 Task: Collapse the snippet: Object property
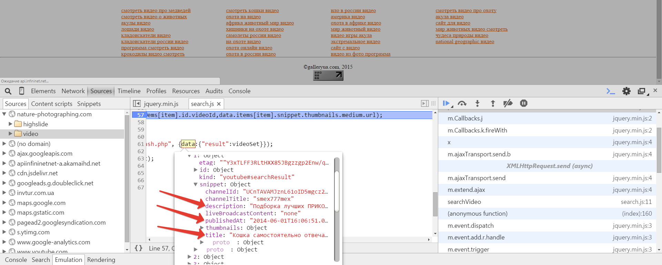(195, 184)
